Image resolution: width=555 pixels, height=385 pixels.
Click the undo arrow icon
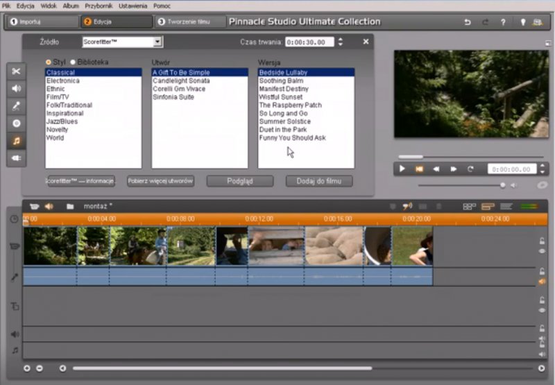[468, 22]
